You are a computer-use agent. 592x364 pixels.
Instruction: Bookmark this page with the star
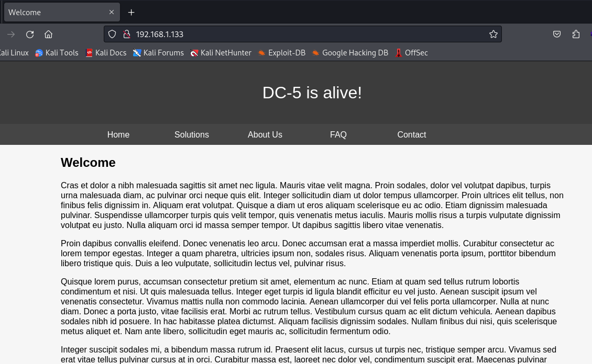pos(494,35)
